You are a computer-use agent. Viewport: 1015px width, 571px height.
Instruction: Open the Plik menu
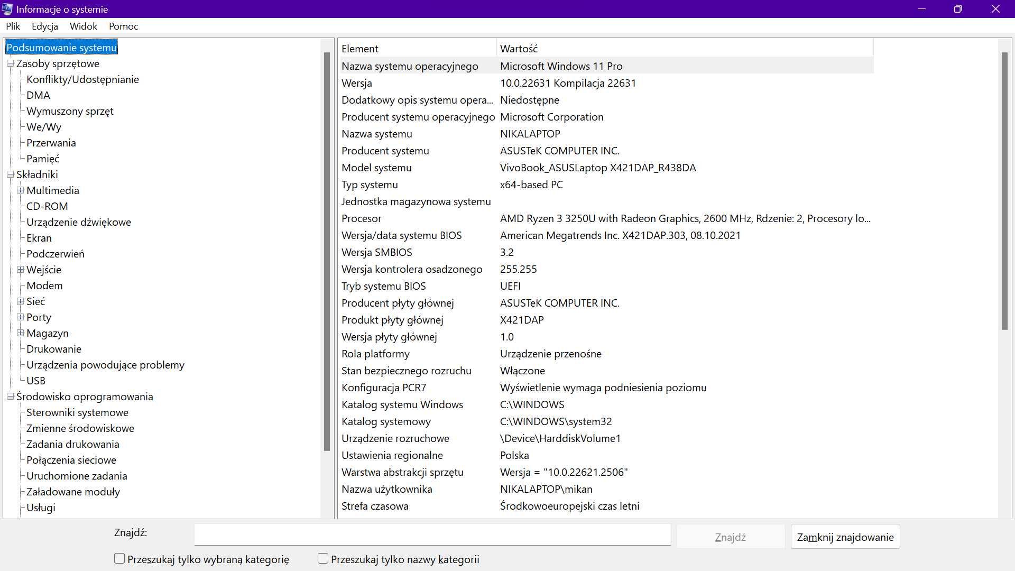tap(13, 26)
